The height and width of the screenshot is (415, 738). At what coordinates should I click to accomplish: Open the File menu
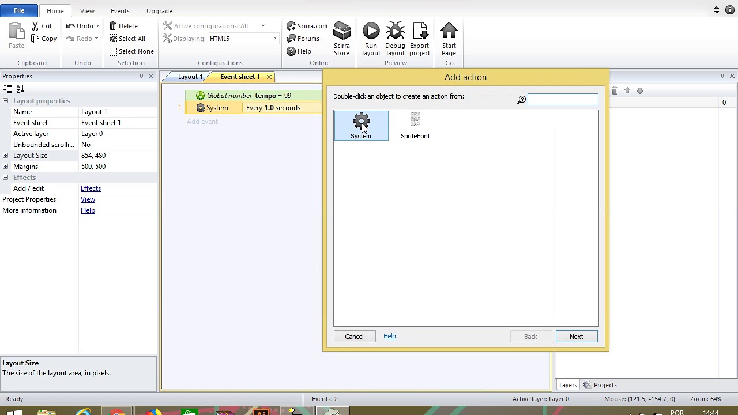(19, 10)
